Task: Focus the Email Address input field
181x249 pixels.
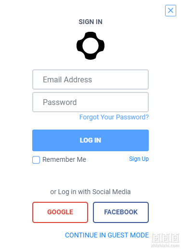Action: (x=90, y=79)
